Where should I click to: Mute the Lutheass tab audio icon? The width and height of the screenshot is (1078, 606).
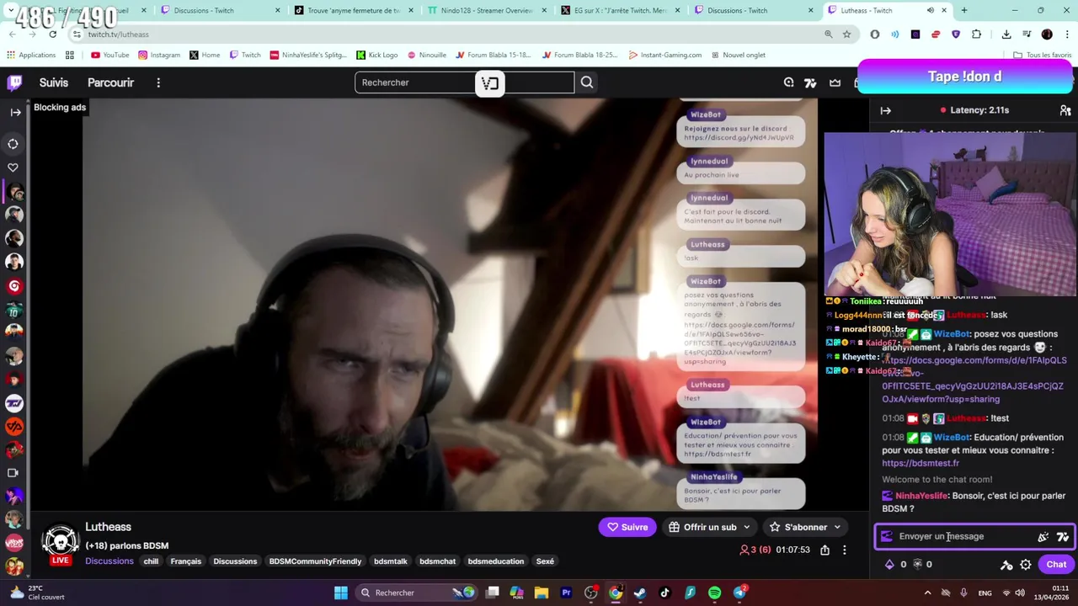930,10
